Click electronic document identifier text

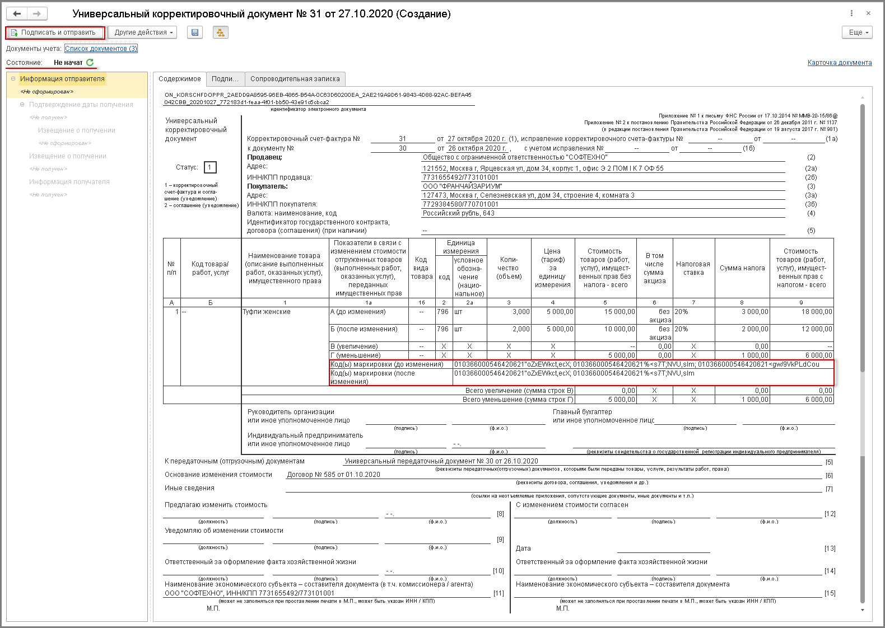(318, 99)
